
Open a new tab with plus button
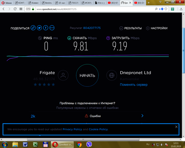tap(149, 3)
